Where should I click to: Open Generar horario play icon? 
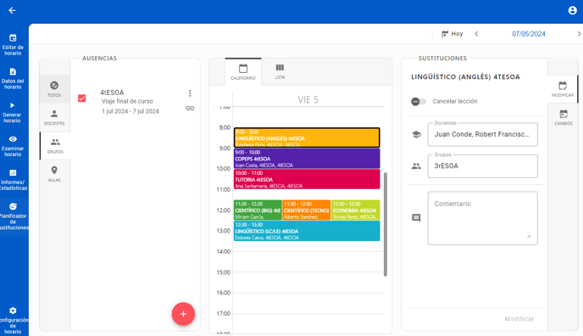(12, 105)
